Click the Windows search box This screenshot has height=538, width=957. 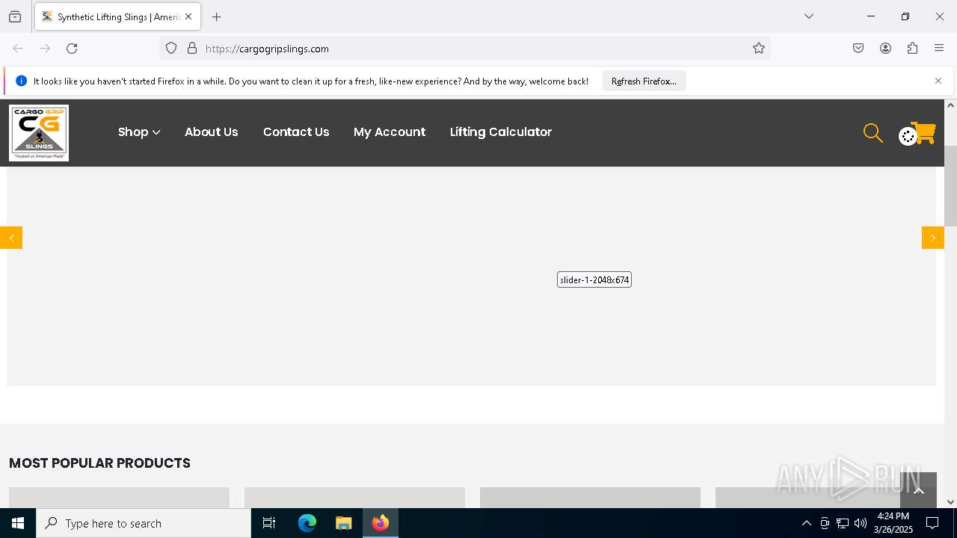[144, 523]
